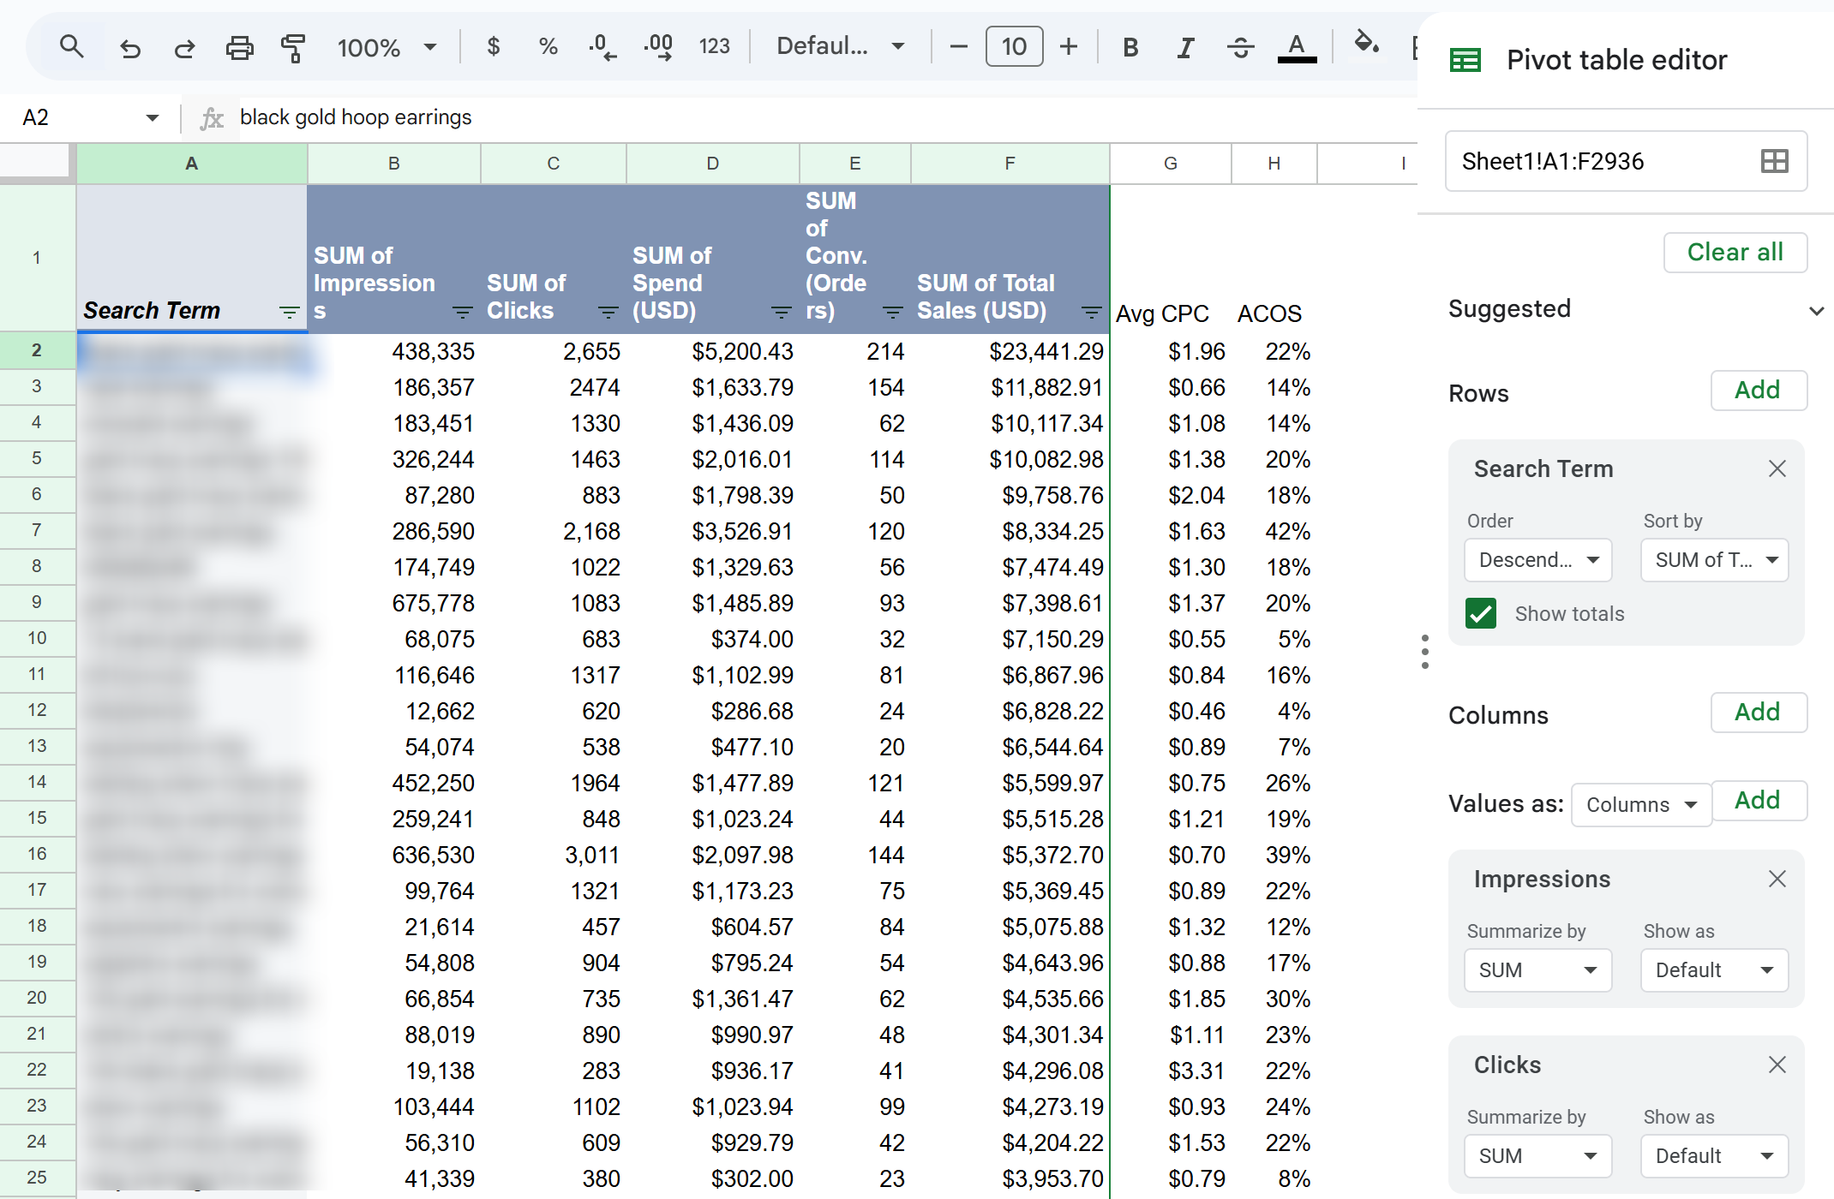1834x1199 pixels.
Task: Add a field to Rows
Action: 1758,391
